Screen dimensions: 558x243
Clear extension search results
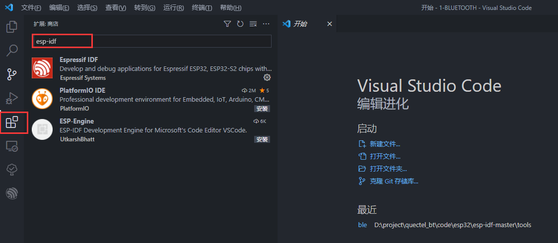coord(253,24)
